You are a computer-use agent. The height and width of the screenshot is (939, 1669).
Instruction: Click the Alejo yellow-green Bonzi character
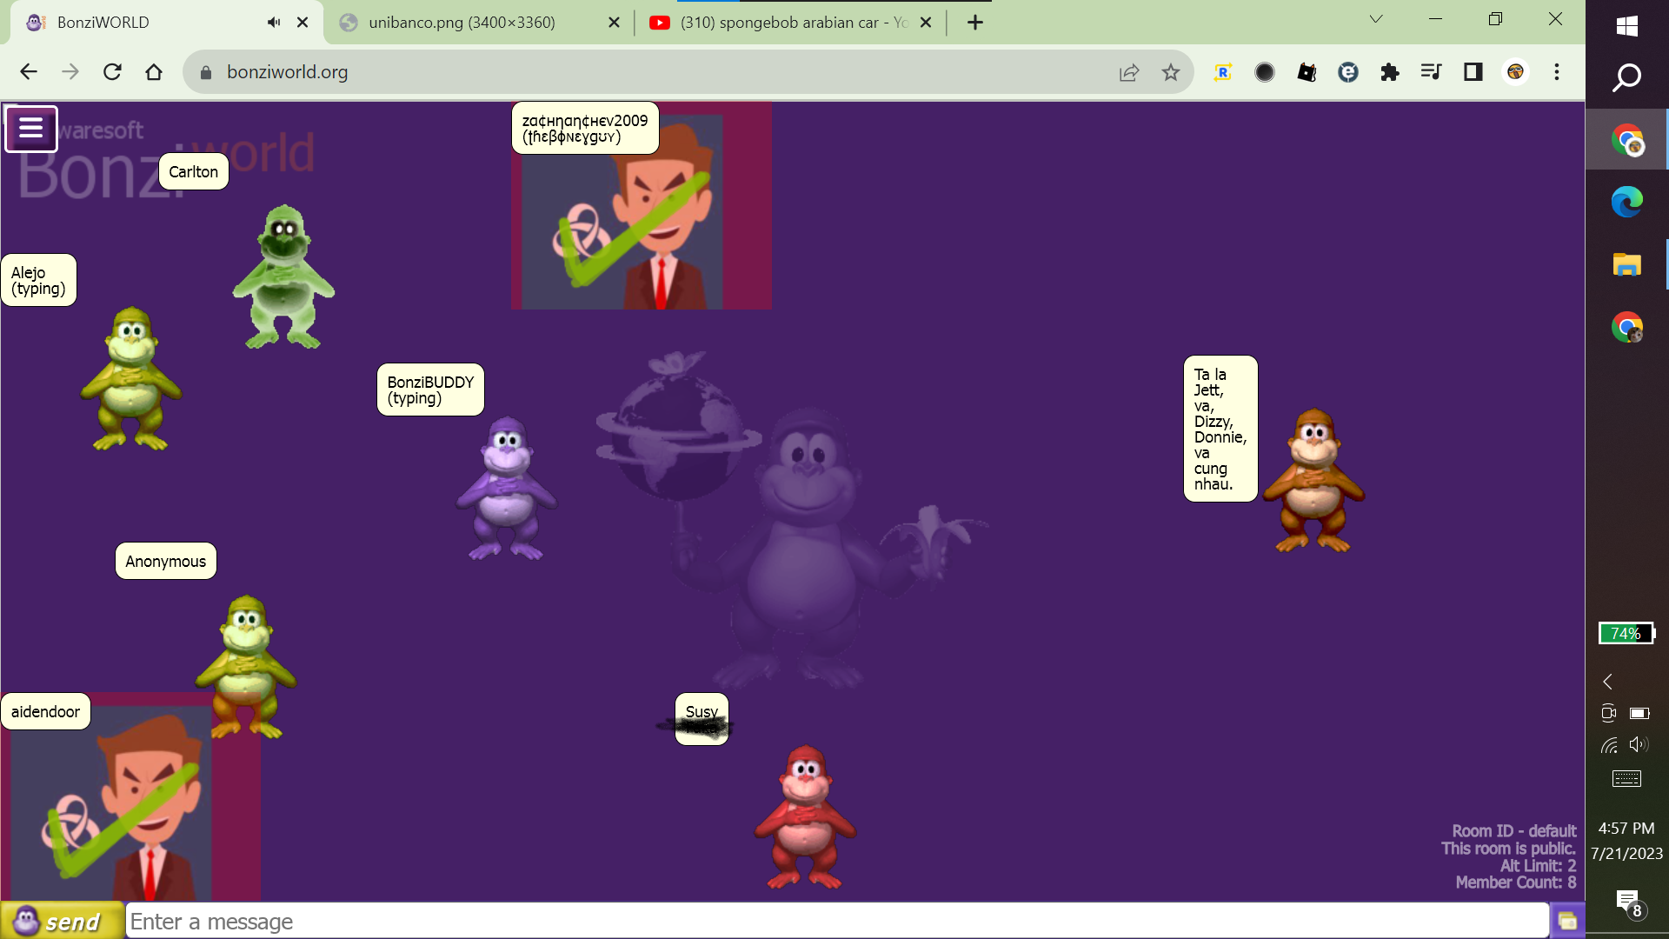131,377
